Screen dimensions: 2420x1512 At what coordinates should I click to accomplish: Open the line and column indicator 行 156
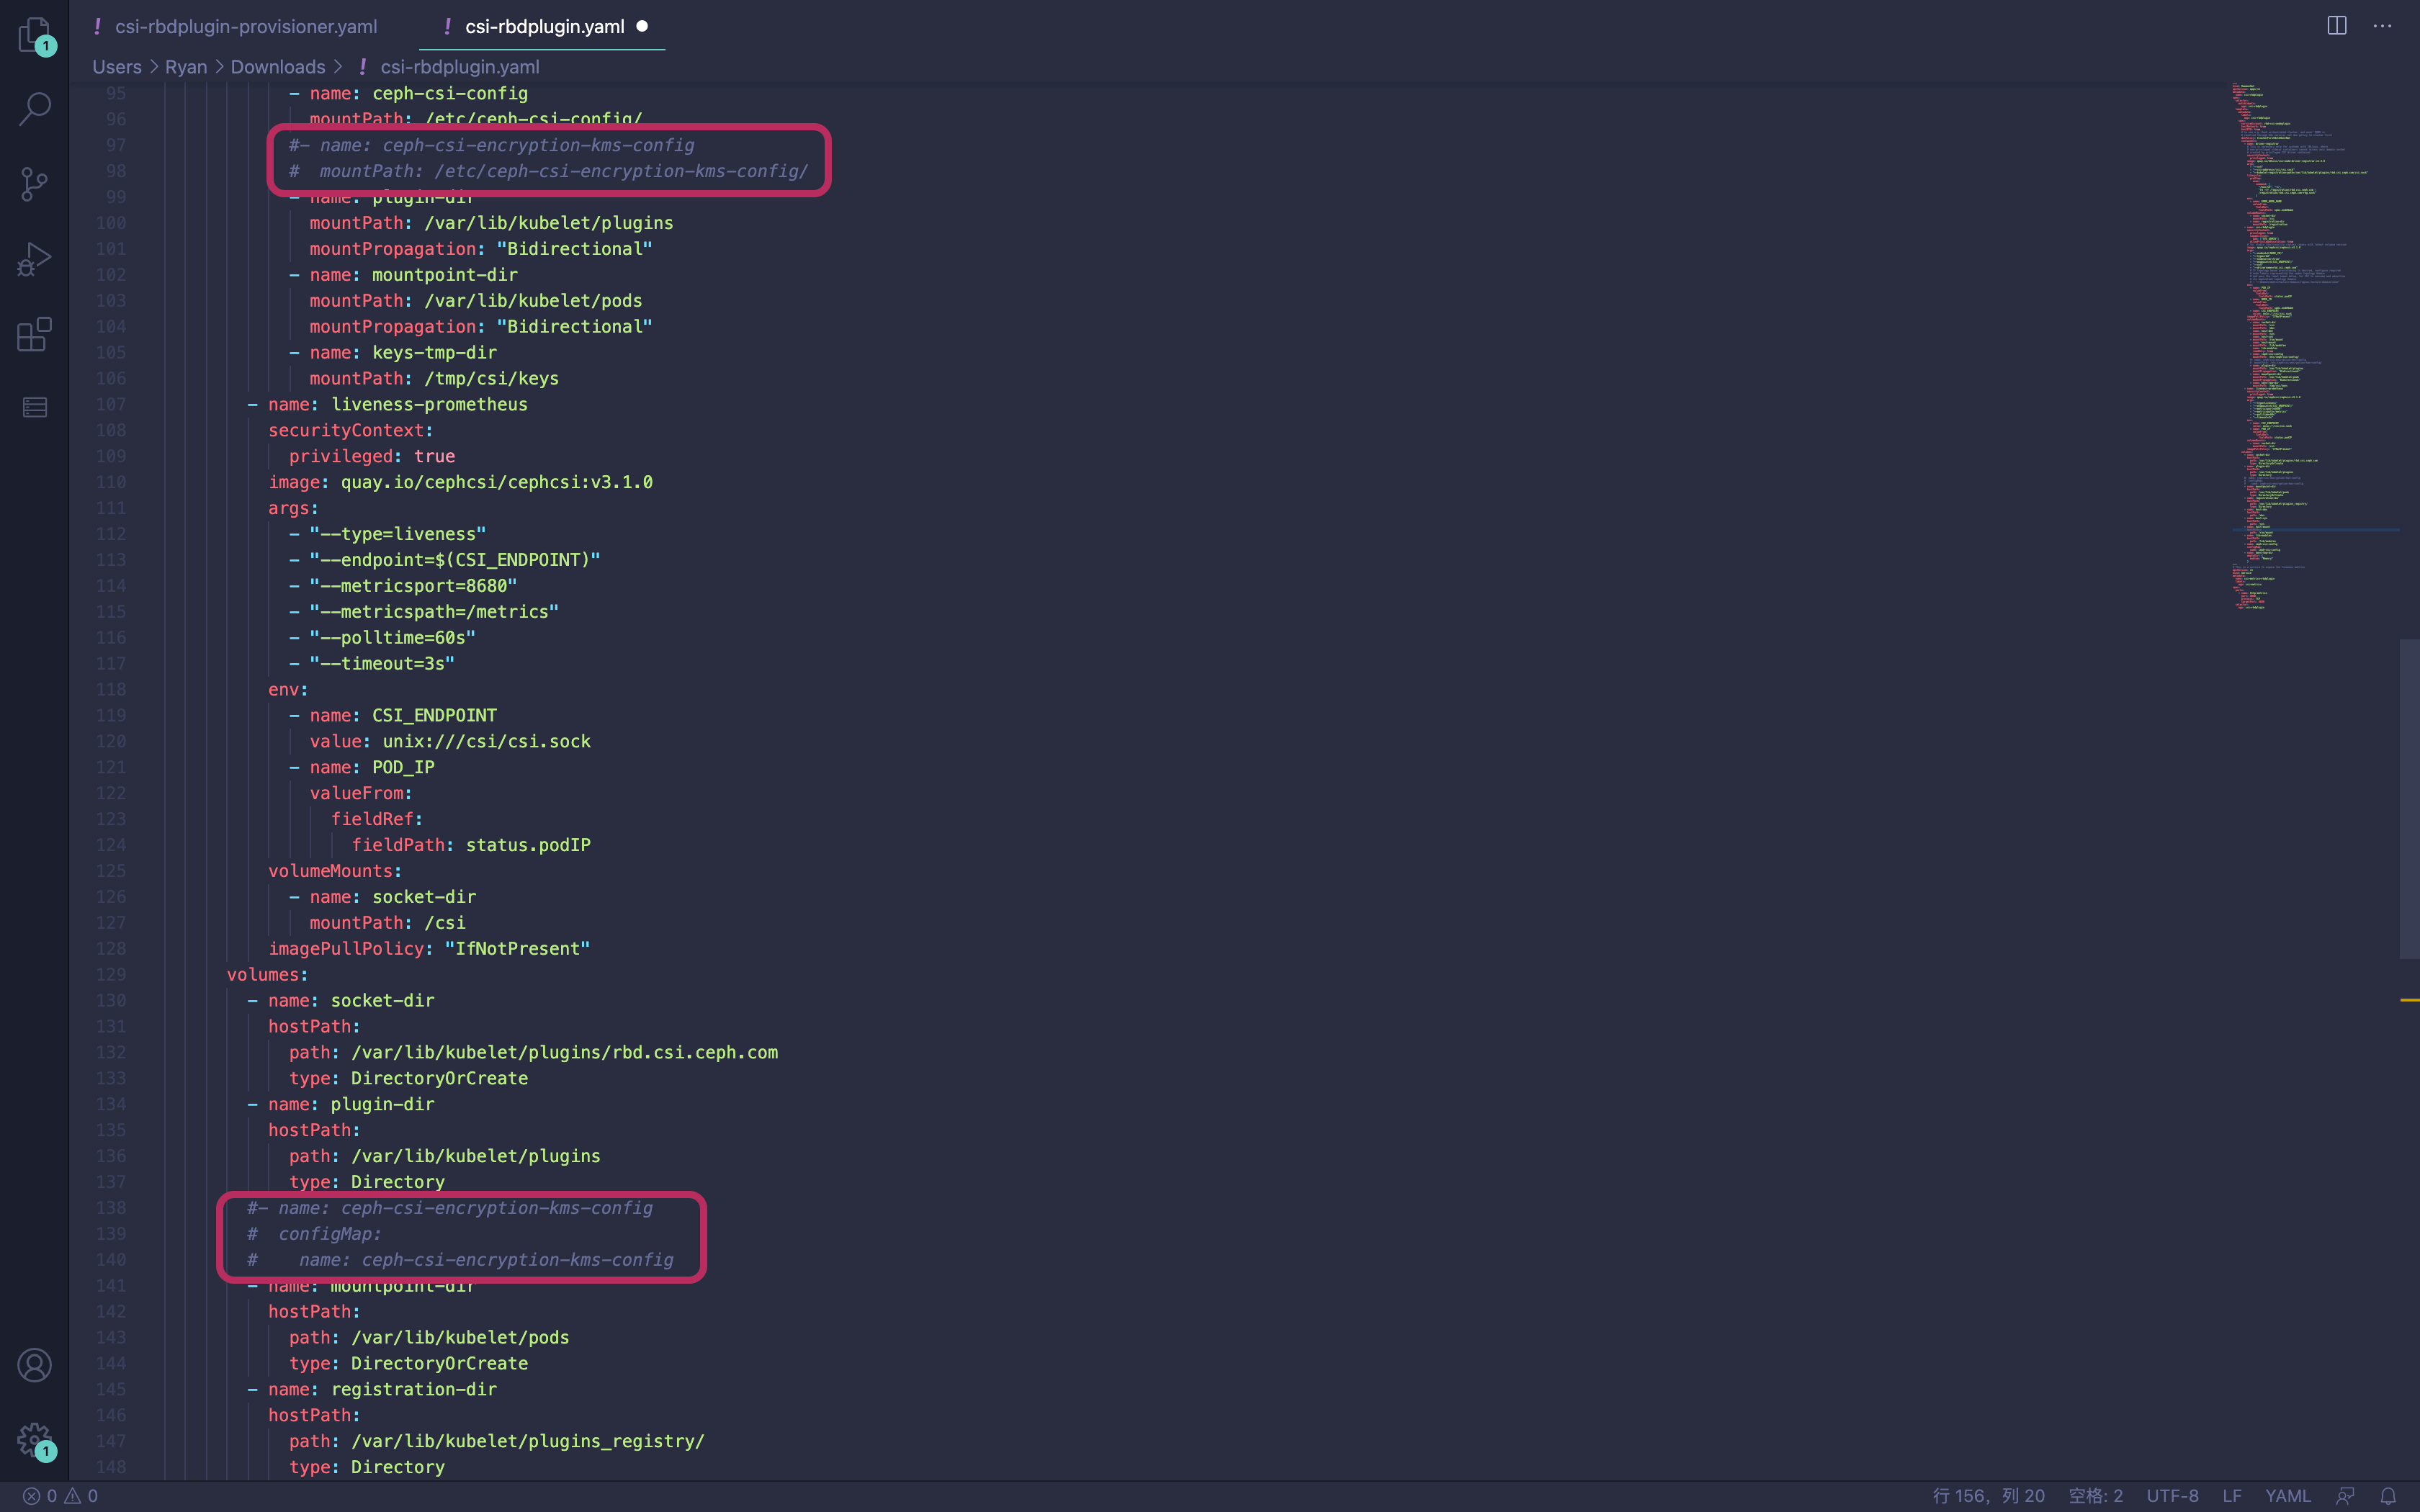coord(1988,1496)
